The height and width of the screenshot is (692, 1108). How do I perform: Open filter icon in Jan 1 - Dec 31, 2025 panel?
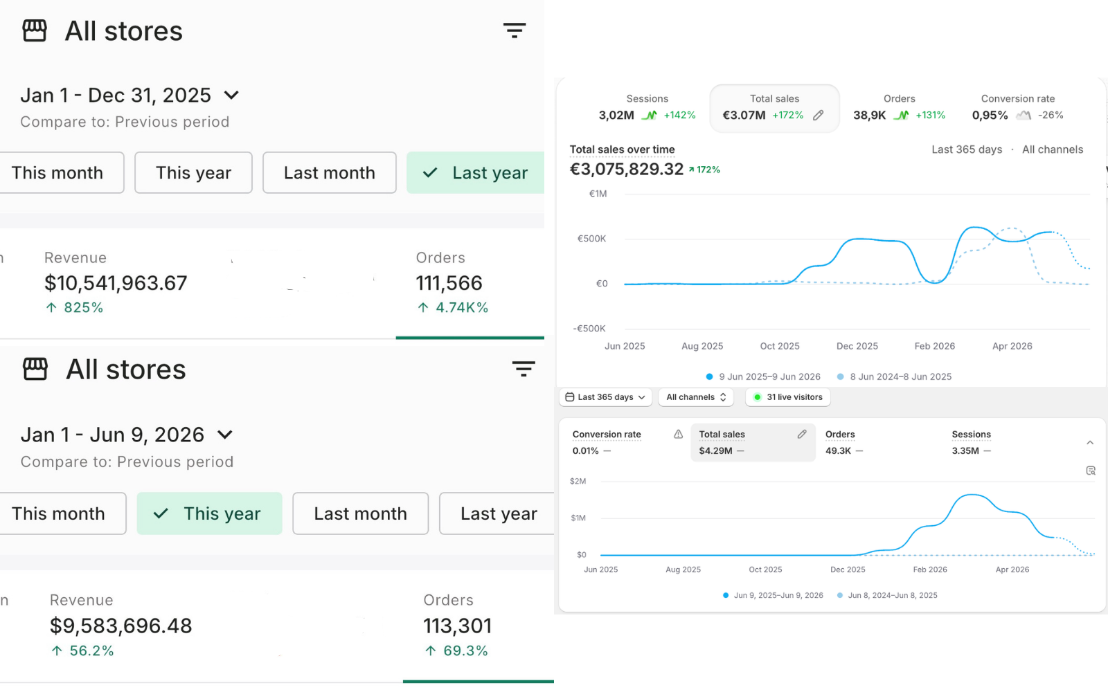(514, 30)
